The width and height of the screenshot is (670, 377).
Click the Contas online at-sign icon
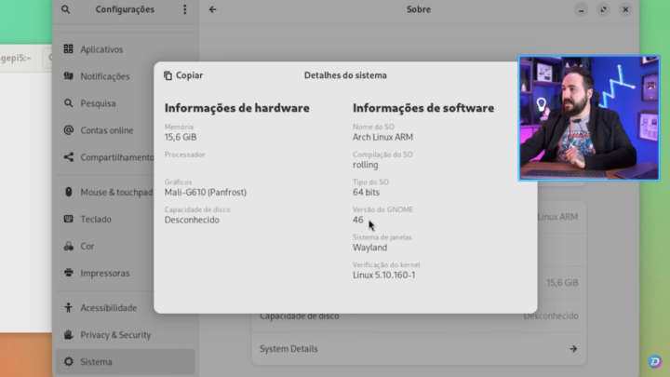68,130
